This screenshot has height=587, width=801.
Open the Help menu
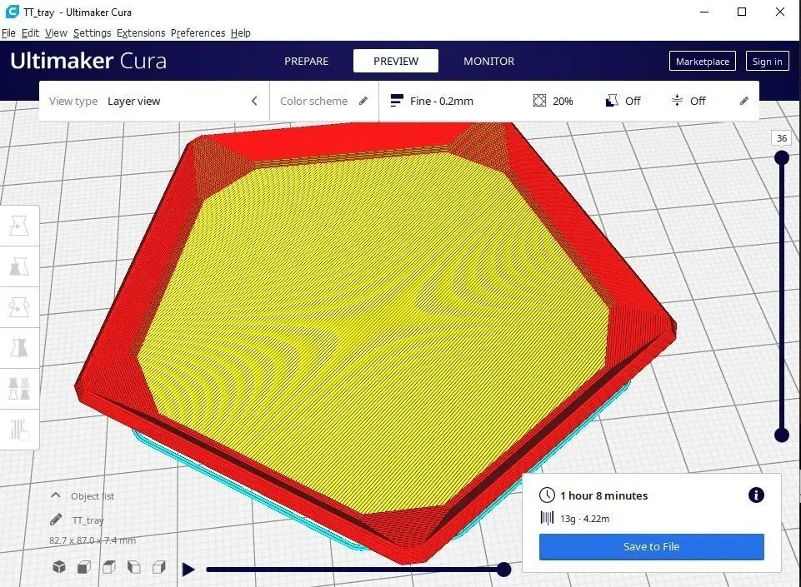[241, 33]
